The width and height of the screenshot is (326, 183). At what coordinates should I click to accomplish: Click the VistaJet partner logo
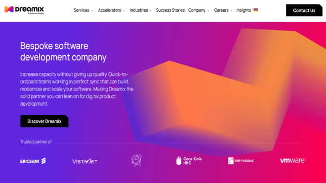click(85, 161)
